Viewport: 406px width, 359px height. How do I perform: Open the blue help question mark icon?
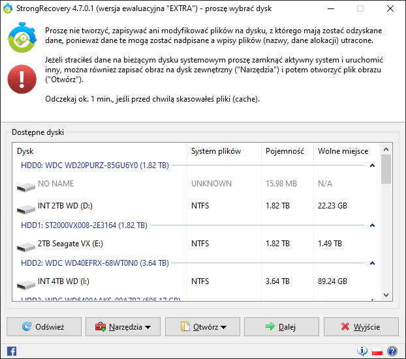(x=392, y=351)
